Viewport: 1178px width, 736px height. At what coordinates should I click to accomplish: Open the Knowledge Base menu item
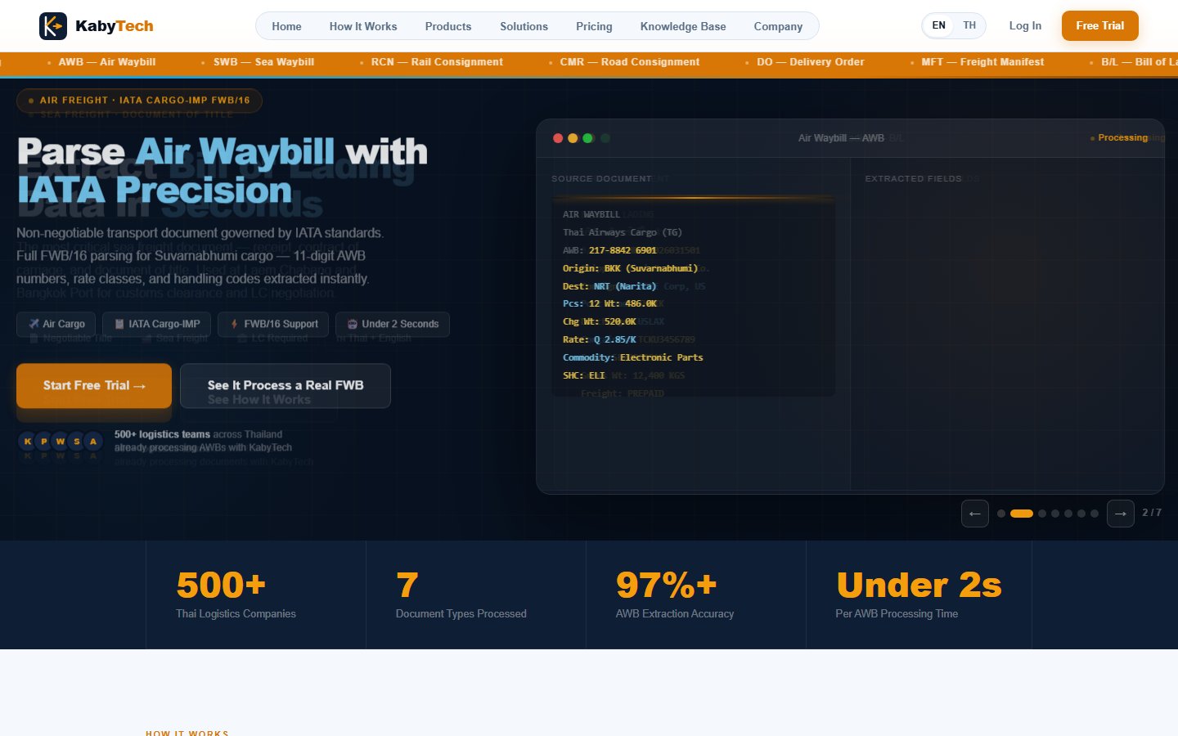coord(682,26)
